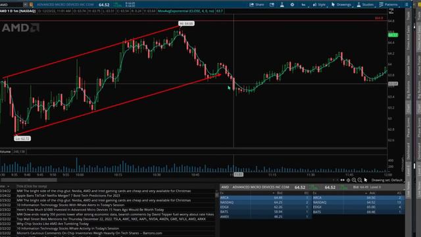Open the Phase Scores sidebar tab
Screen dimensions: 421x237
point(409,127)
